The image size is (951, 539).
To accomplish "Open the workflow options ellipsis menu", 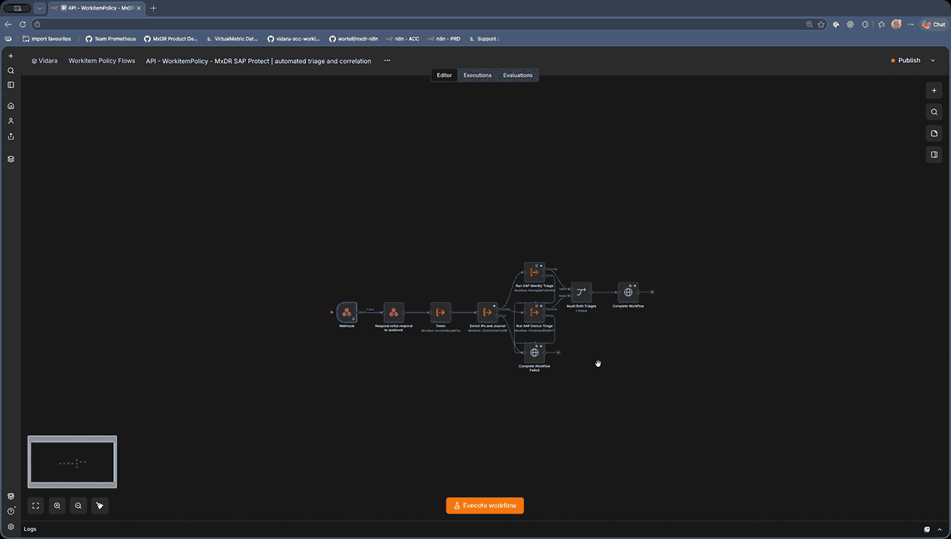I will [x=387, y=61].
